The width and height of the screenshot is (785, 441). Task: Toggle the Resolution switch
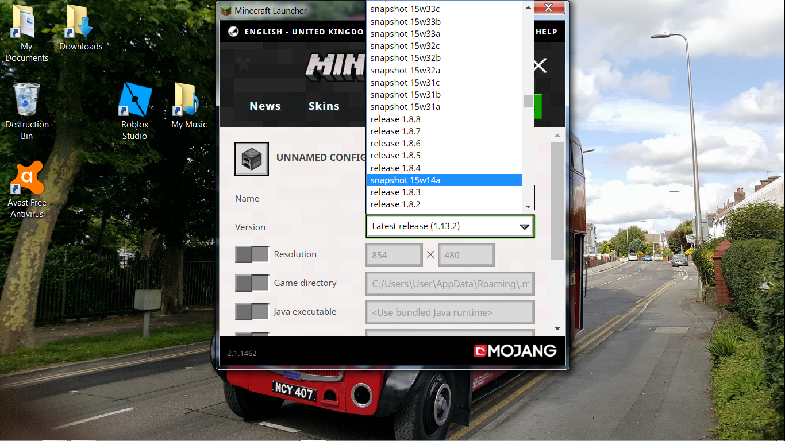pos(252,254)
